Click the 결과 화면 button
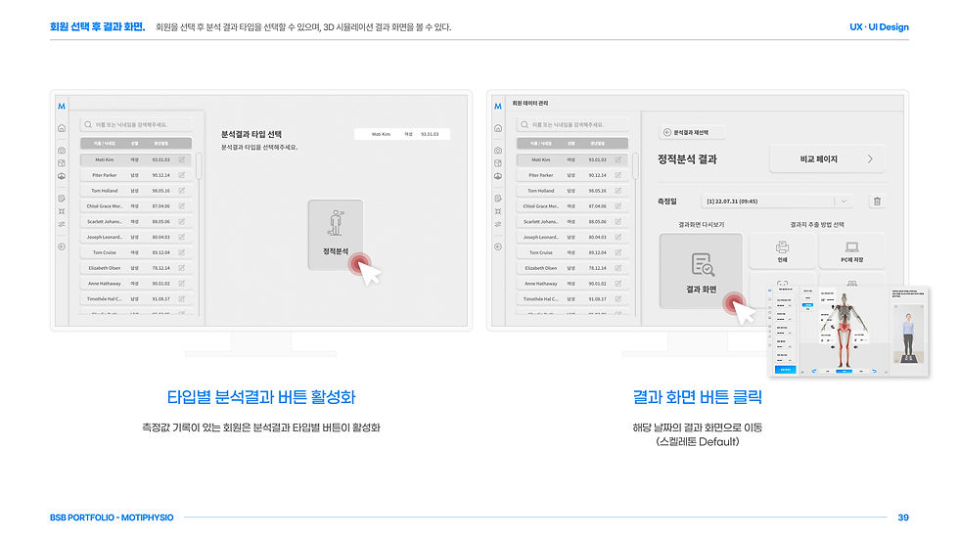The image size is (959, 539). click(x=701, y=271)
